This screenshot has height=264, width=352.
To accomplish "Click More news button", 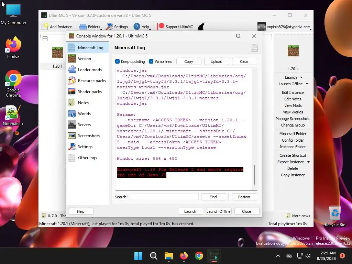I will coord(298,216).
